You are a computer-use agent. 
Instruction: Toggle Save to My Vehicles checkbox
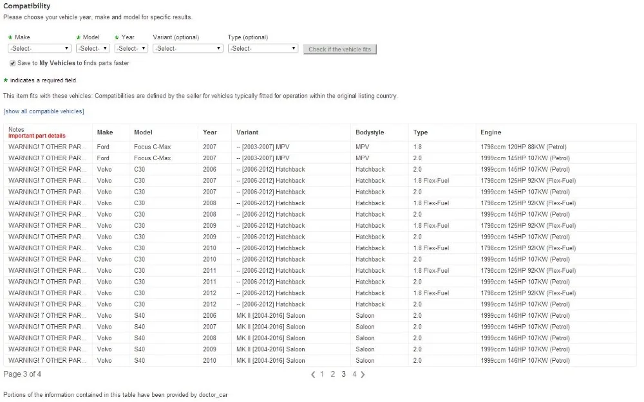tap(13, 63)
